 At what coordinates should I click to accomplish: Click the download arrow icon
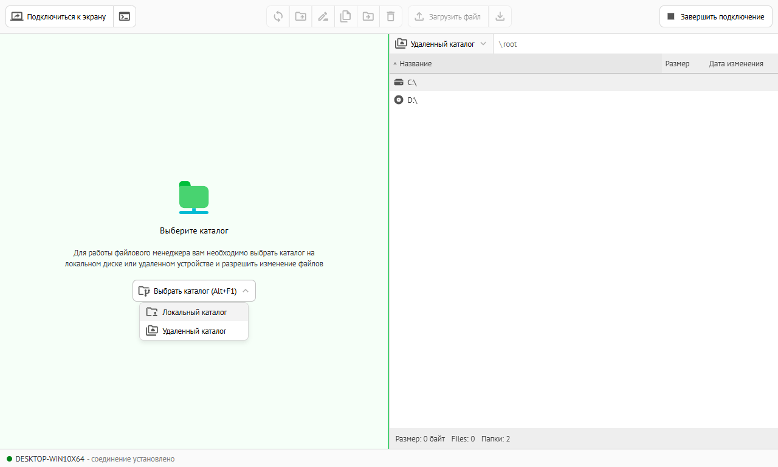tap(500, 16)
